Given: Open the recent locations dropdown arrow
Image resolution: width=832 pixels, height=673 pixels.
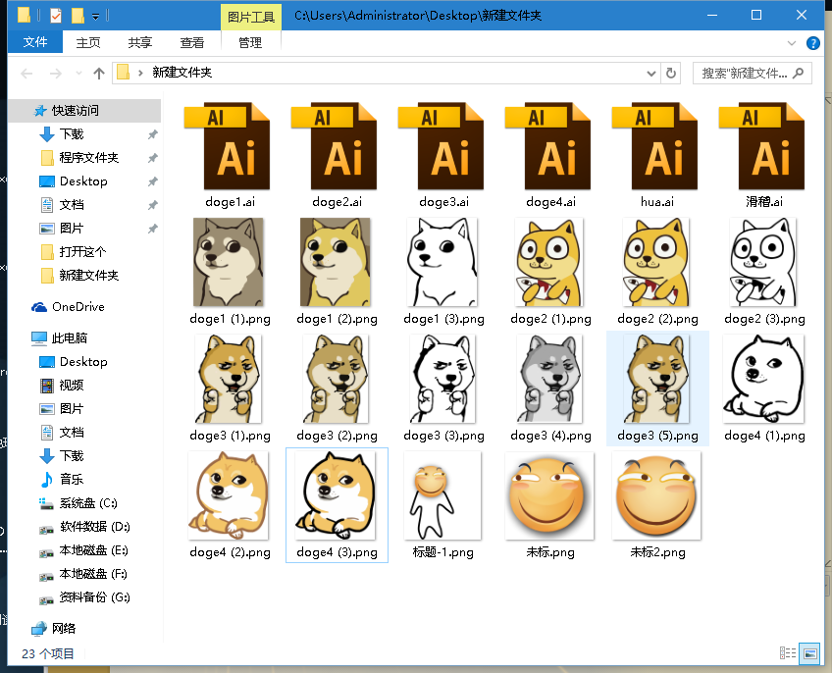Looking at the screenshot, I should point(78,74).
